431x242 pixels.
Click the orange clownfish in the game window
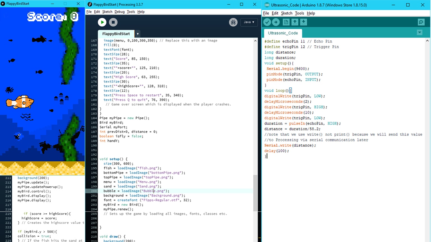[20, 102]
